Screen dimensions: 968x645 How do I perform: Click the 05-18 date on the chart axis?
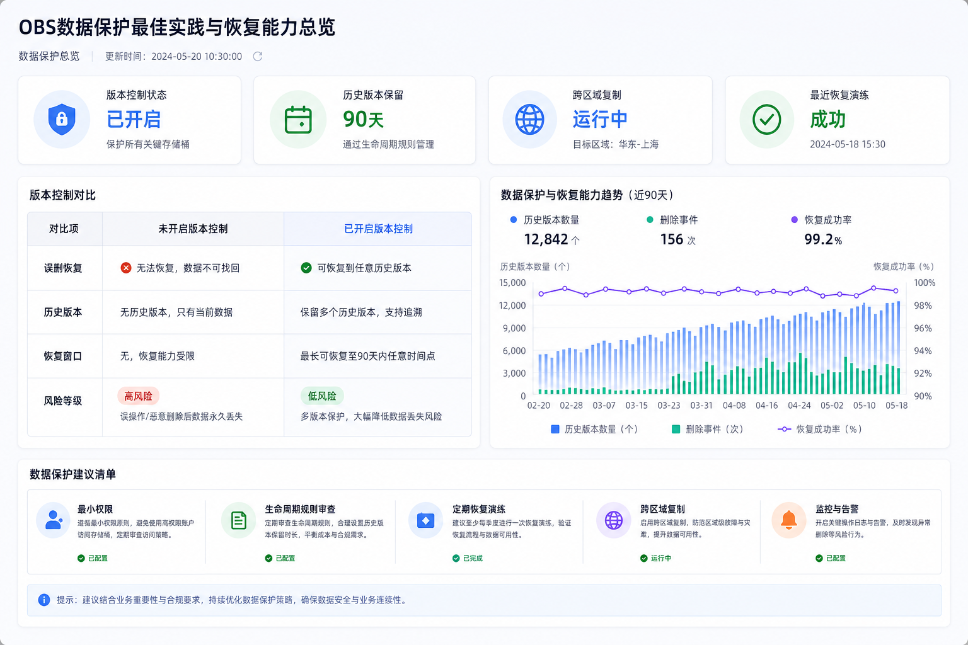pos(896,405)
